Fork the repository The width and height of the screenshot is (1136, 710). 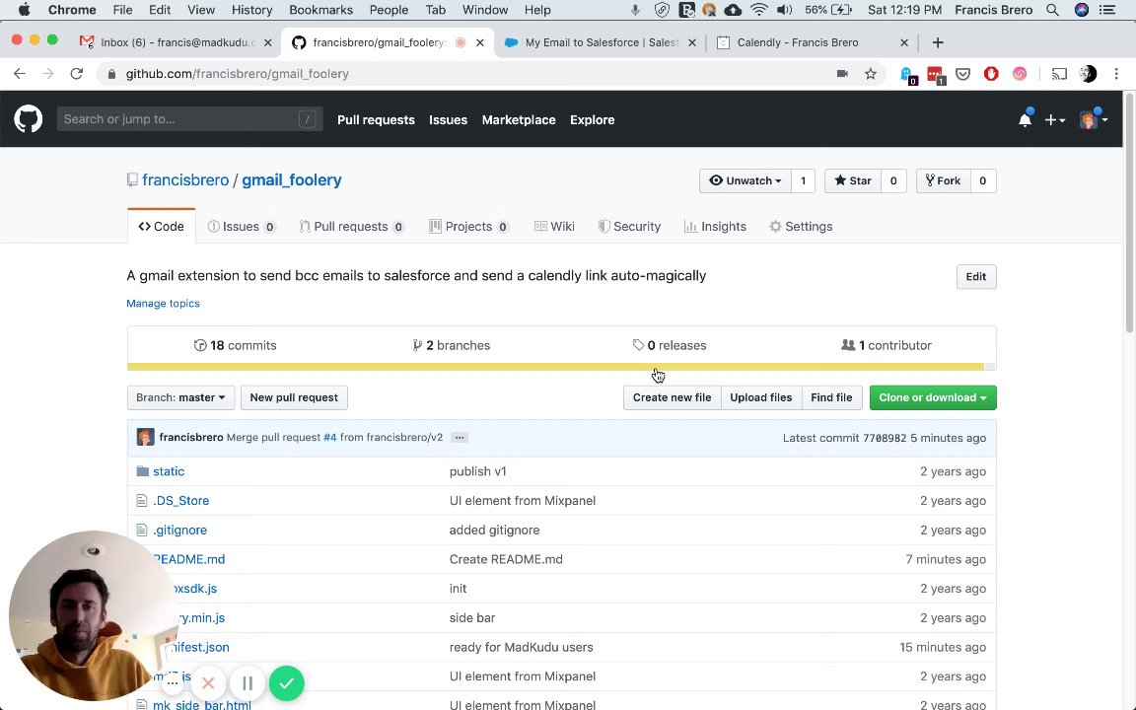pos(944,181)
